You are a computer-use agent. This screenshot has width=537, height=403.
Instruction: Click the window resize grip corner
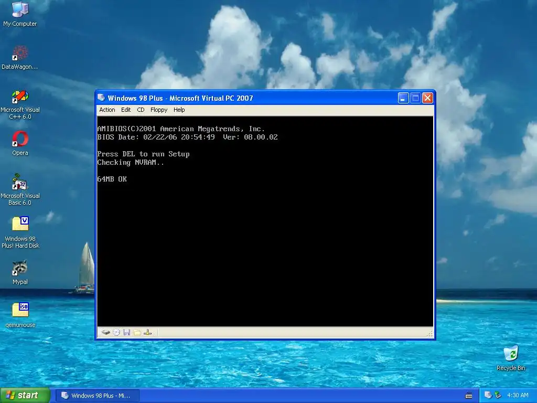point(430,334)
